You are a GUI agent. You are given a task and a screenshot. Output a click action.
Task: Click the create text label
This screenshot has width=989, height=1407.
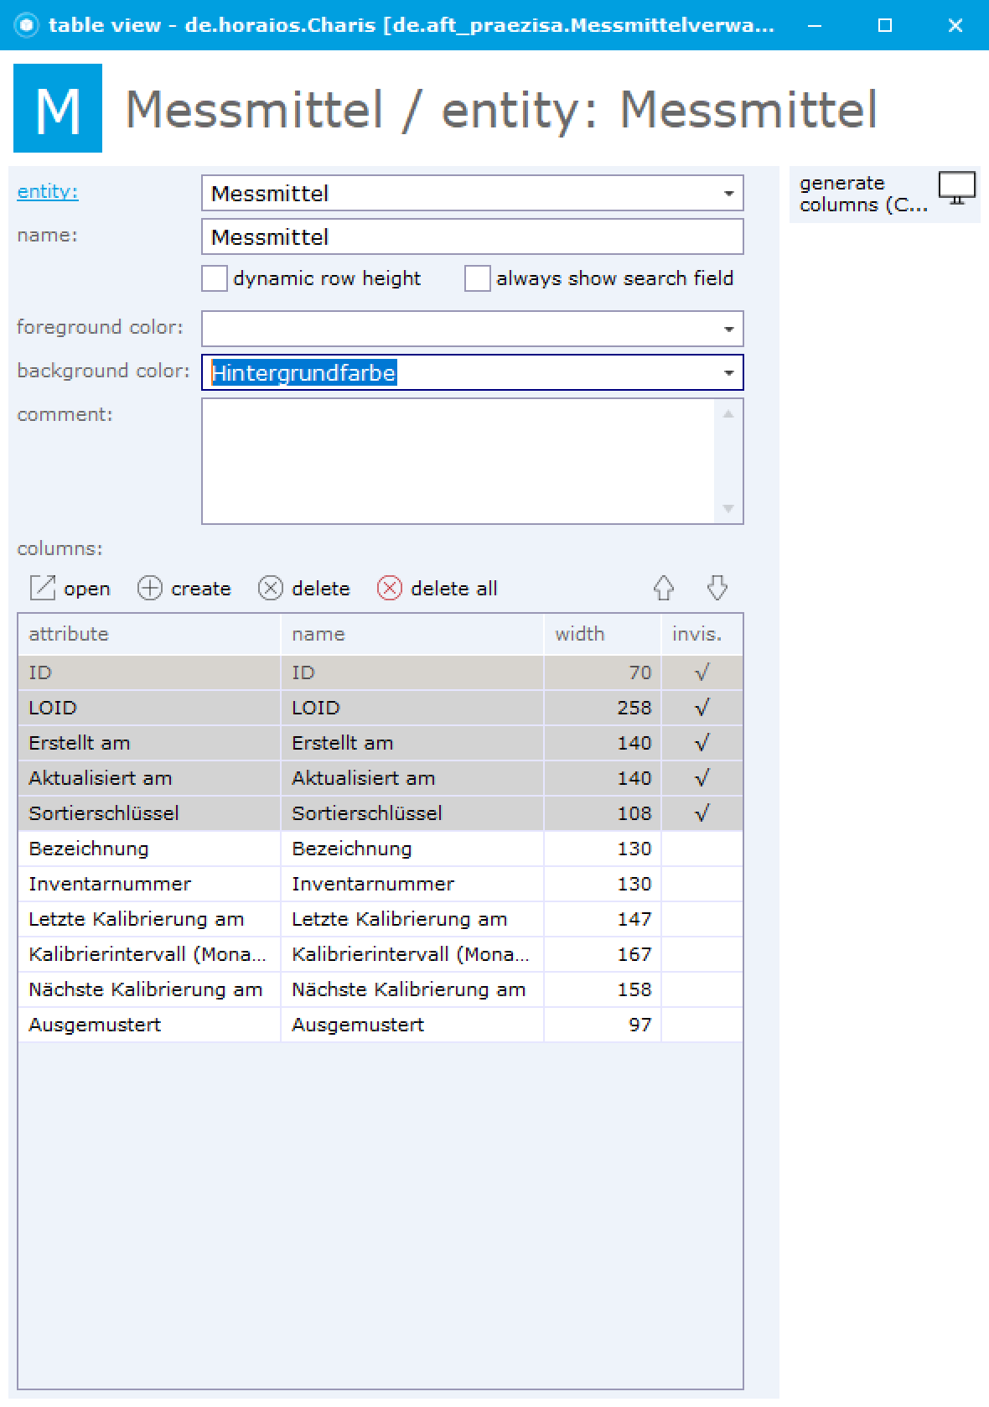pos(201,589)
